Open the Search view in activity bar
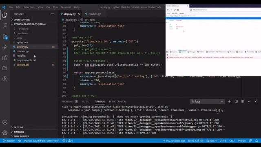 (5, 25)
